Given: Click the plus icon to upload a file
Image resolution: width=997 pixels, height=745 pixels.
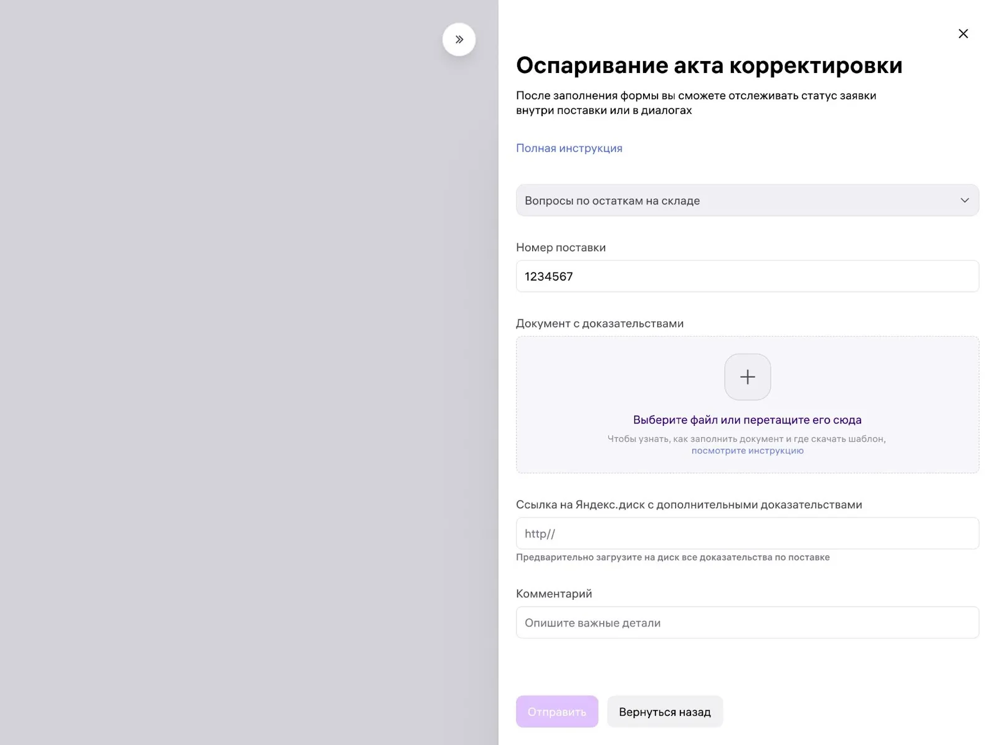Looking at the screenshot, I should pos(747,377).
